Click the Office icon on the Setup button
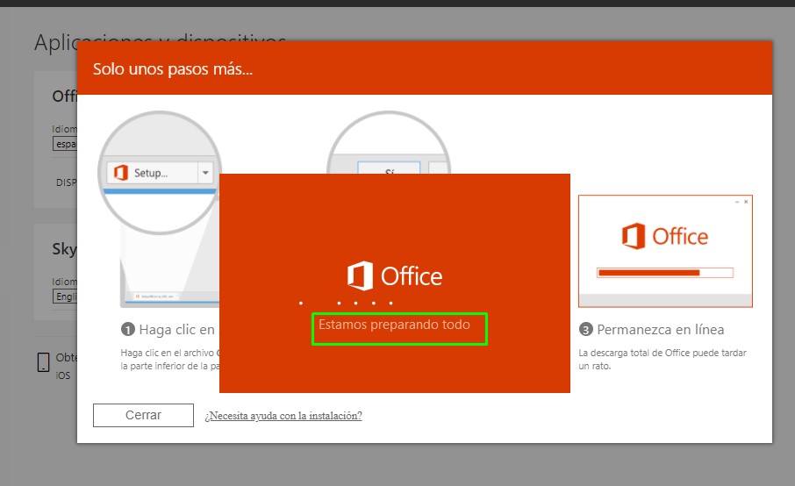This screenshot has width=795, height=486. point(120,173)
